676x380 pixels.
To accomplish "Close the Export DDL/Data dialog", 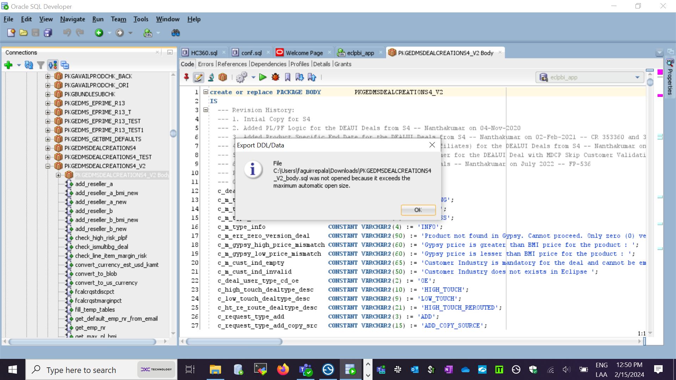I will coord(432,145).
